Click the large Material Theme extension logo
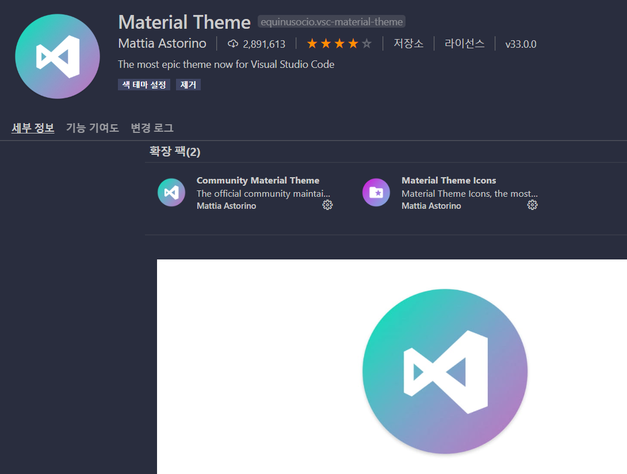This screenshot has width=627, height=474. click(x=58, y=56)
